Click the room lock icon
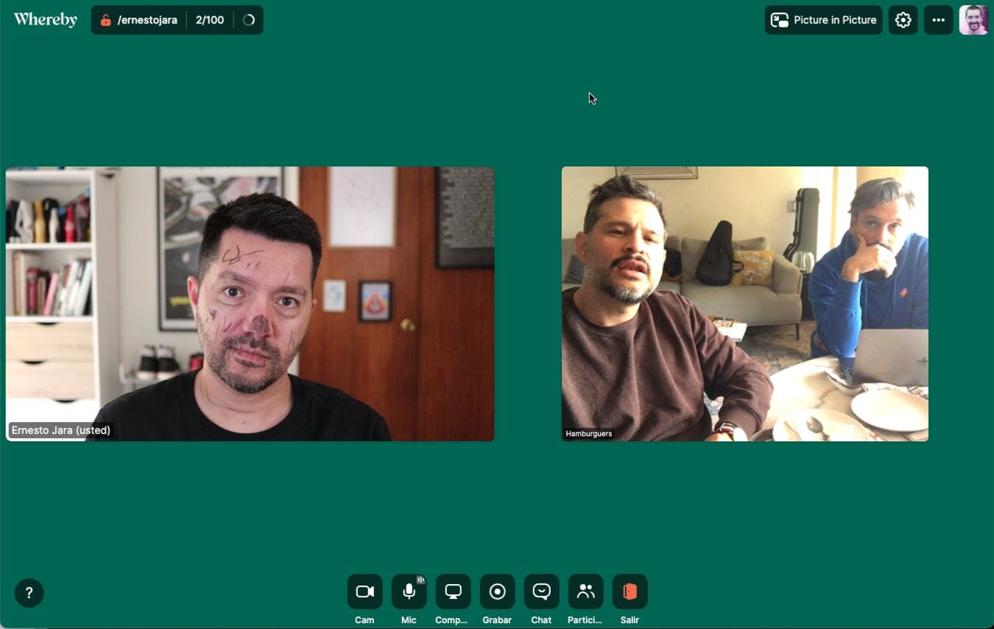Viewport: 994px width, 629px height. coord(105,20)
